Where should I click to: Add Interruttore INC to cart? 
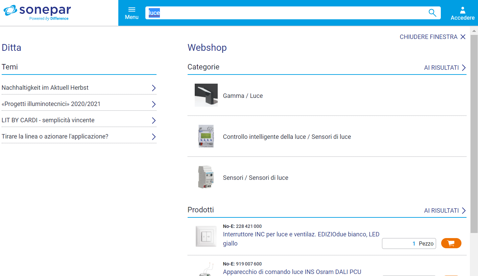tap(451, 243)
